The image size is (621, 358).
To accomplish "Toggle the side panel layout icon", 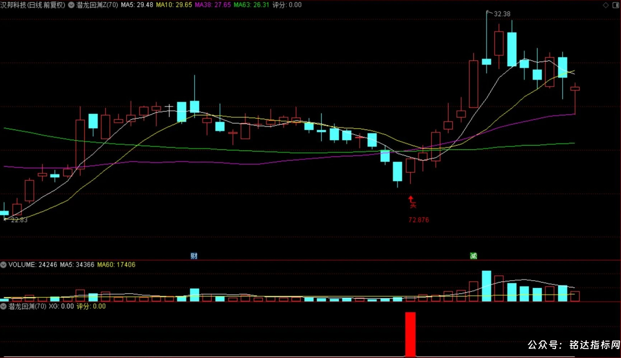I will (616, 5).
